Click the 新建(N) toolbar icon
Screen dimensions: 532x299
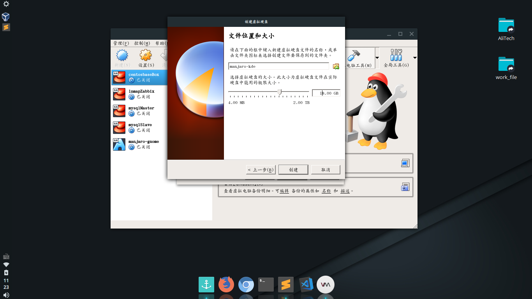tap(122, 55)
